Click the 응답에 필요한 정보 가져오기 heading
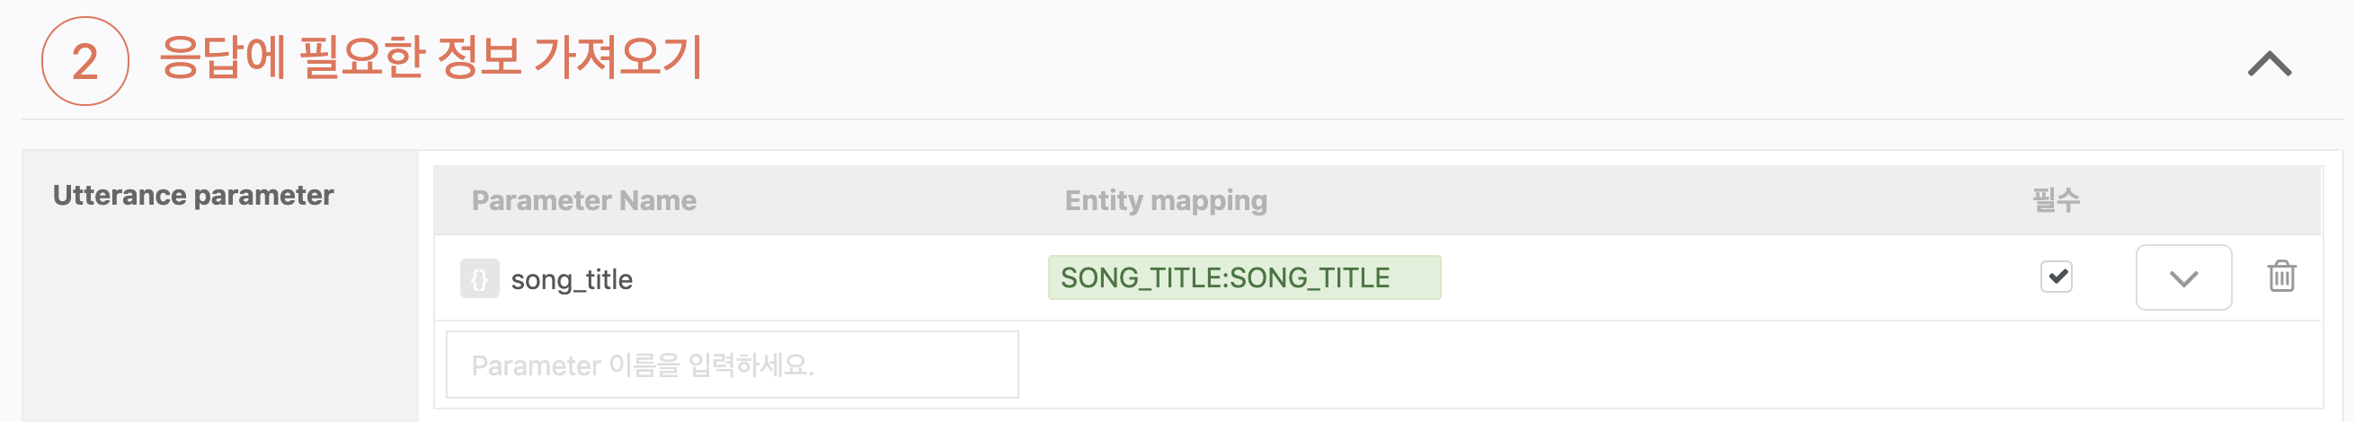Image resolution: width=2355 pixels, height=422 pixels. coord(431,57)
